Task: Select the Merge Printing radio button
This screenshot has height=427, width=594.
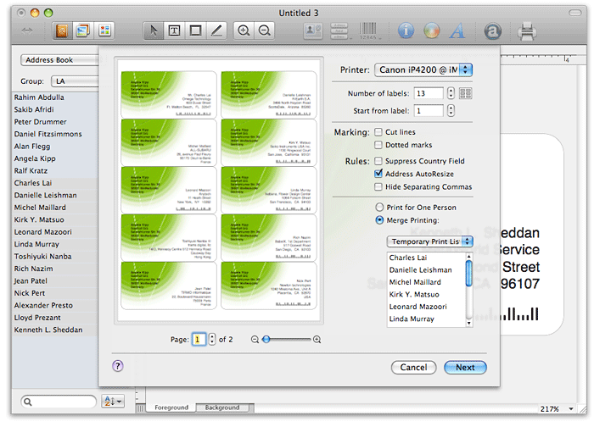Action: pos(379,220)
